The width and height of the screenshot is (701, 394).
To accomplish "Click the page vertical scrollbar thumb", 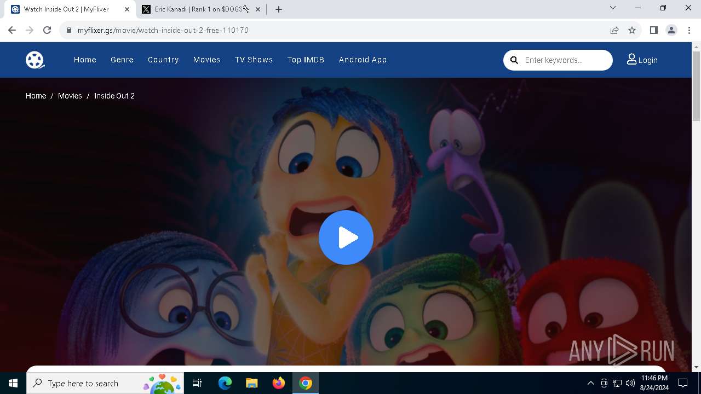I will (x=696, y=86).
